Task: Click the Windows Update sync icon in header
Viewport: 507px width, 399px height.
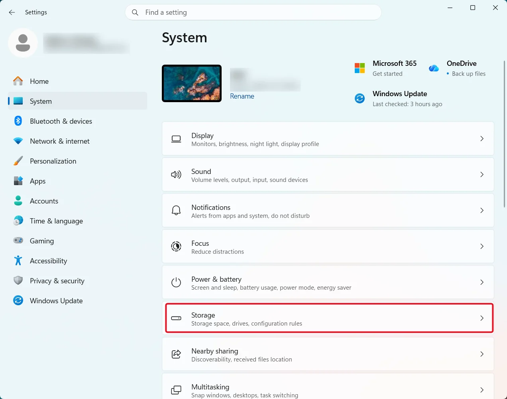Action: tap(360, 98)
